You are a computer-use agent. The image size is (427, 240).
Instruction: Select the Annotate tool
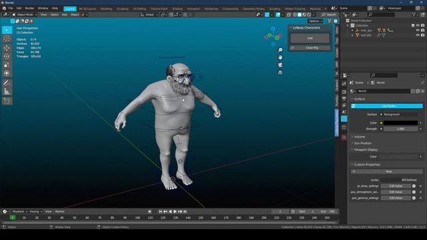coord(7,83)
